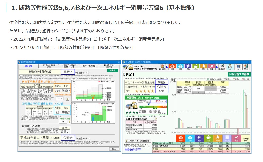
Task: Click the 48,081 total in design row
Action: 246,152
